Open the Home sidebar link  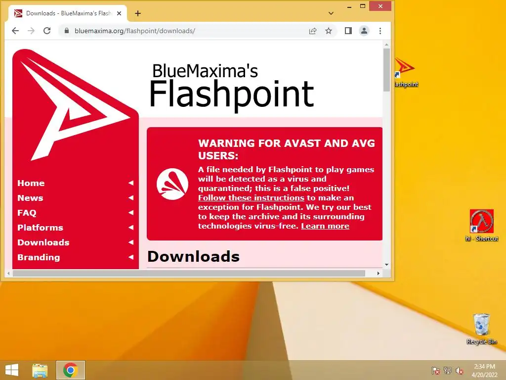[31, 183]
